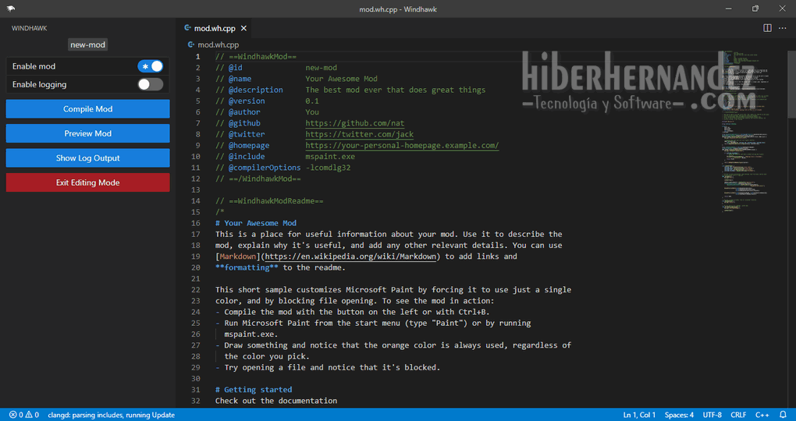Open the editor more actions ellipsis

(783, 28)
